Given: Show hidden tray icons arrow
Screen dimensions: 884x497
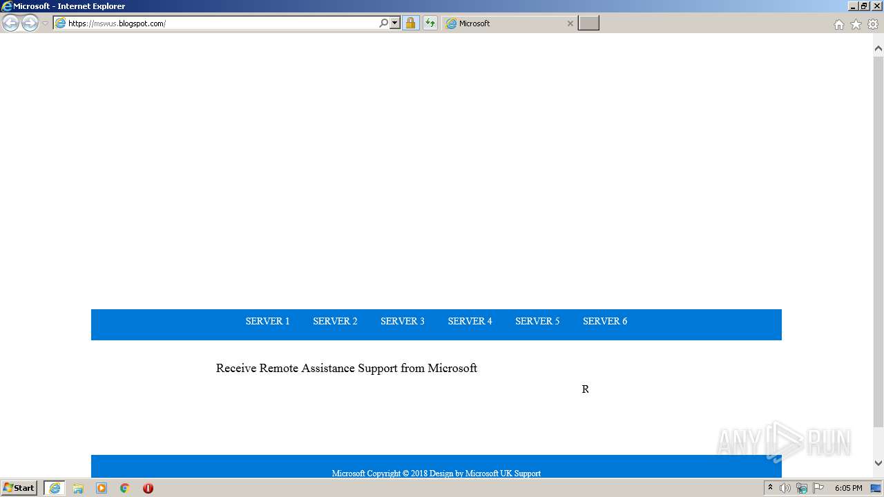Looking at the screenshot, I should (x=770, y=488).
